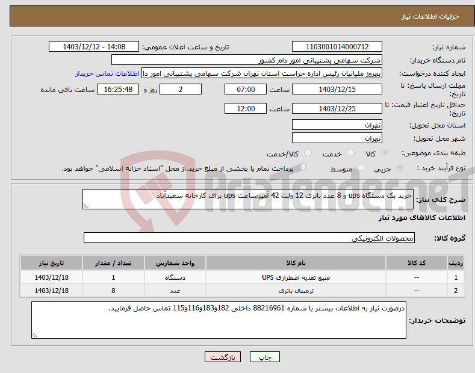The image size is (475, 373).
Task: Click the page title جزئیات اطلاعات نیاز
Action: (x=430, y=16)
